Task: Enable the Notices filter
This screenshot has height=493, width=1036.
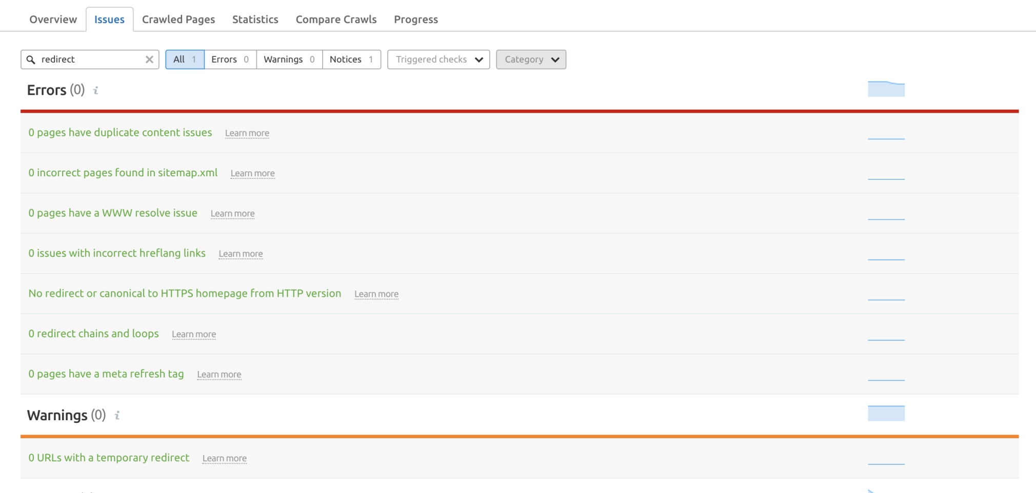Action: click(351, 59)
